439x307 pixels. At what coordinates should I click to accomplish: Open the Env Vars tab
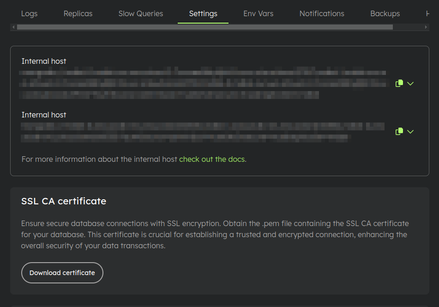pos(259,13)
